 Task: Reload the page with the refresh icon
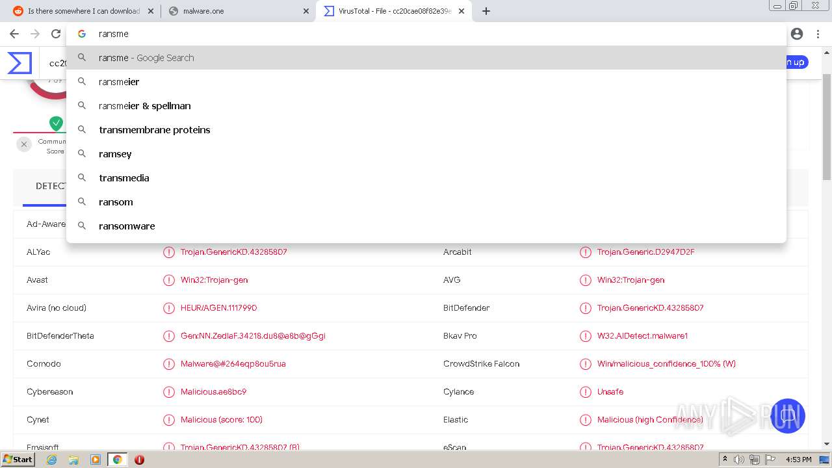[56, 34]
